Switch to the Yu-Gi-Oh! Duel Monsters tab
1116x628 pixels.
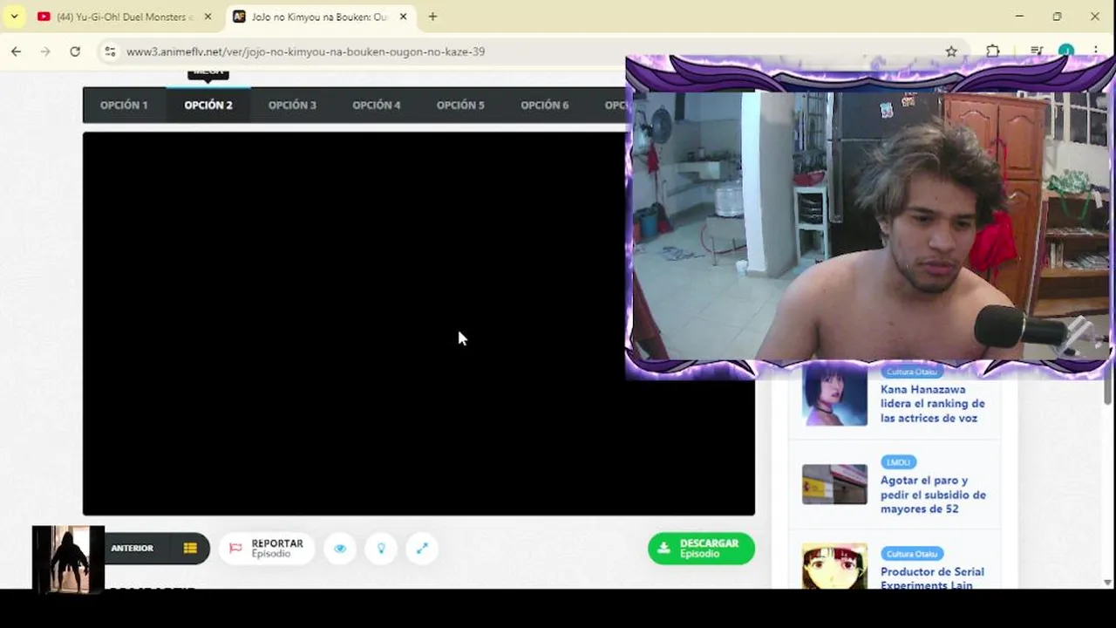(x=124, y=17)
